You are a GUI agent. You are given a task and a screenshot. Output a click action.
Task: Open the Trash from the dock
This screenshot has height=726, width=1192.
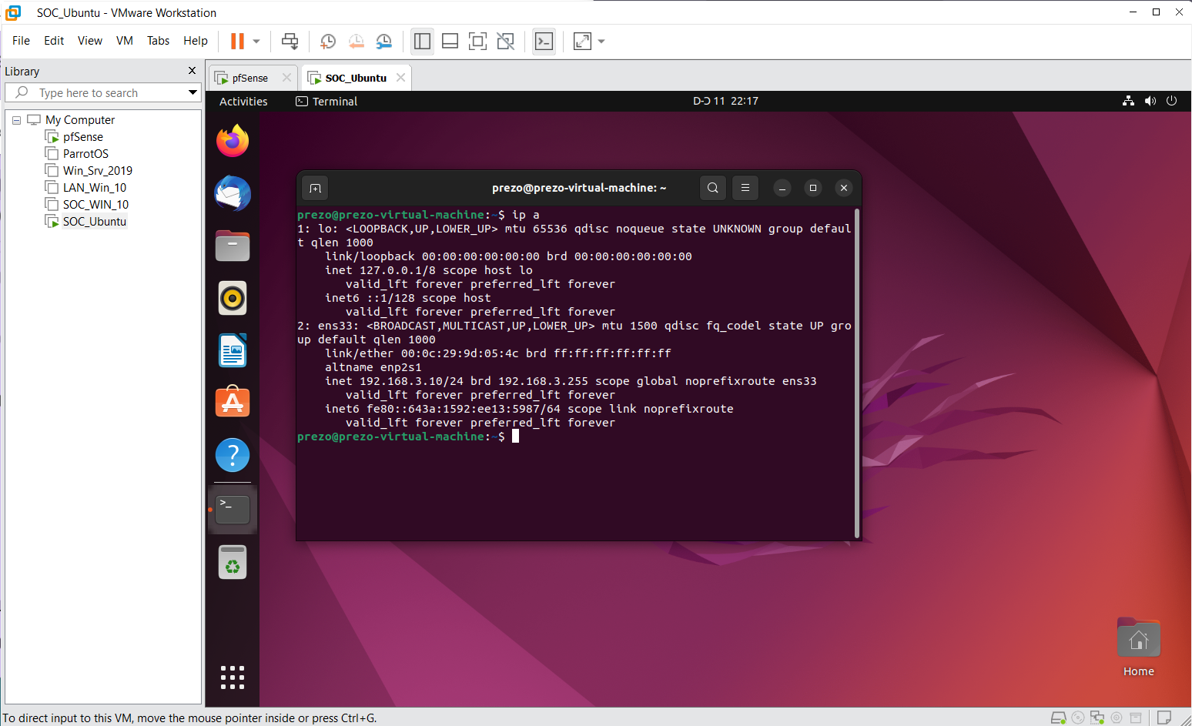pyautogui.click(x=233, y=562)
